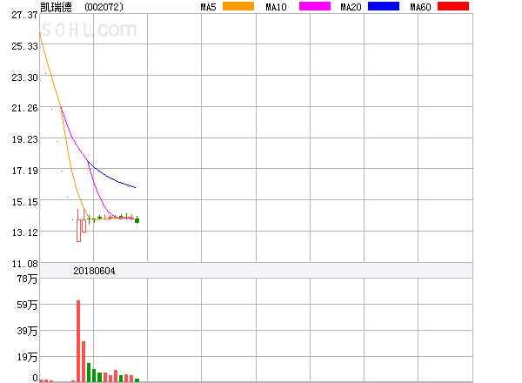Click the 11.08 price axis label
Screen dimensions: 522x383
(24, 264)
